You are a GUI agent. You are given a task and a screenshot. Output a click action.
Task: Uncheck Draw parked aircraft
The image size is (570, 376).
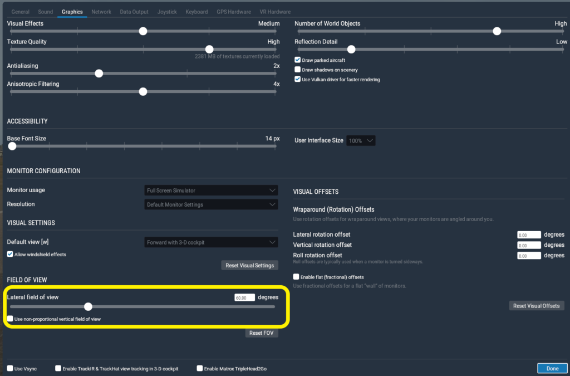coord(297,60)
